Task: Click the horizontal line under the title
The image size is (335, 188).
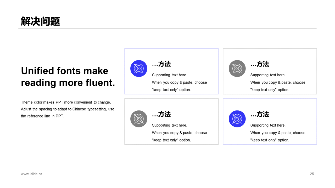Action: pos(167,28)
